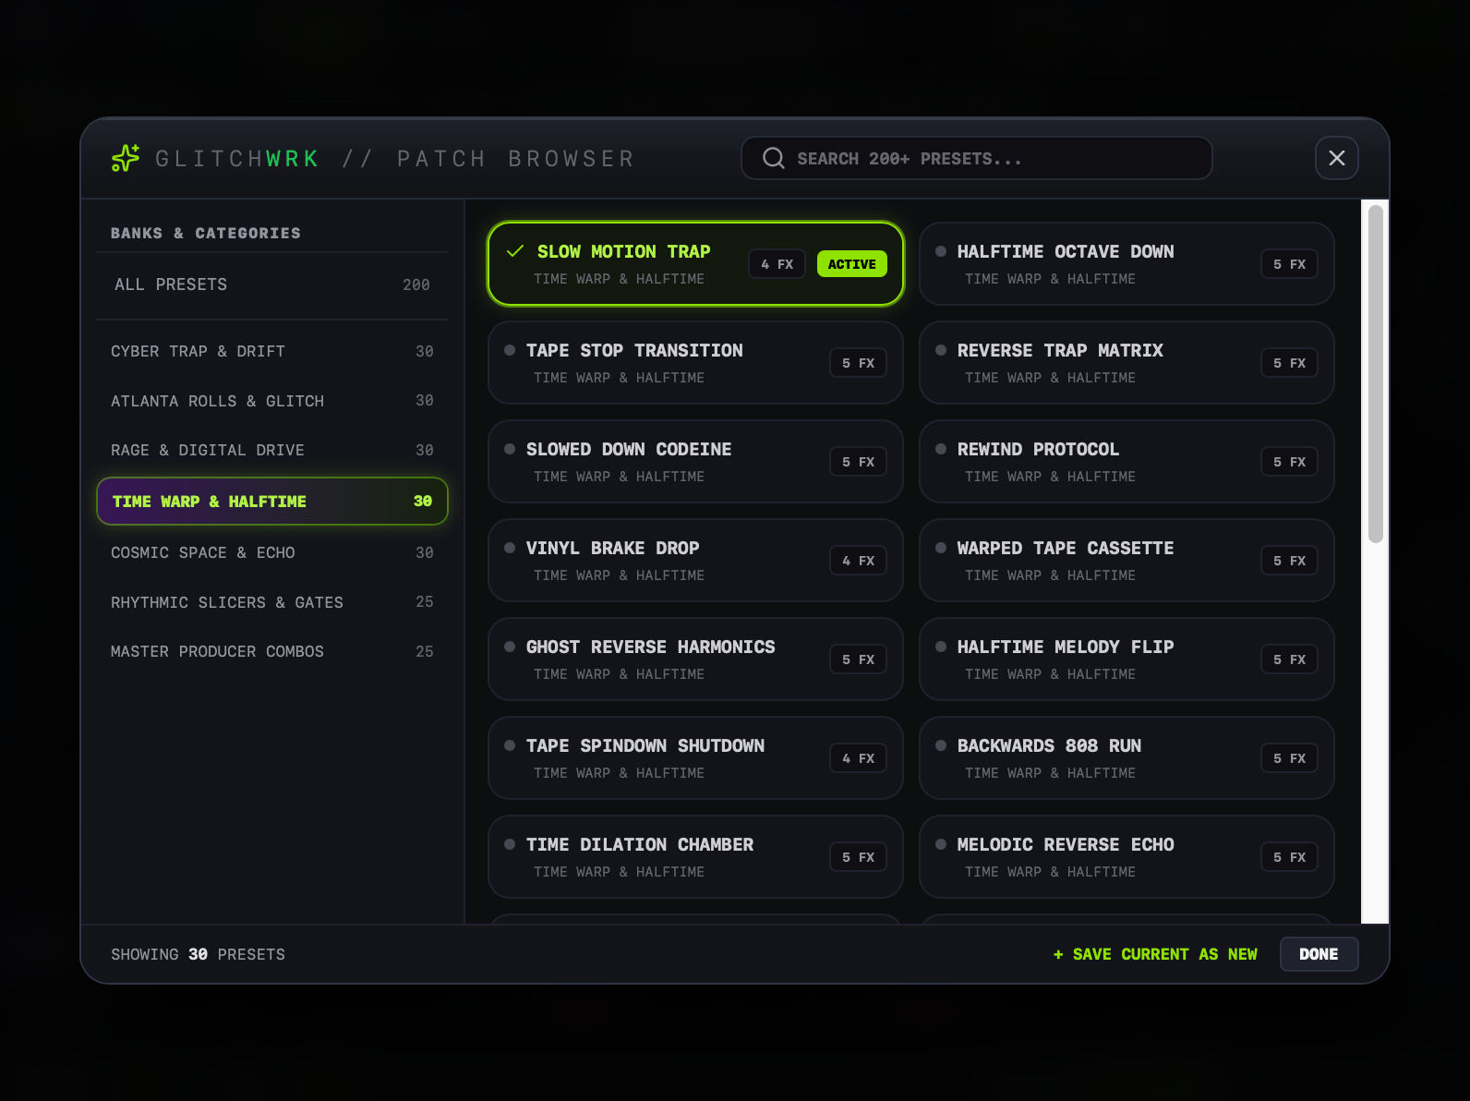Open the Cyber Trap & Drift category
The height and width of the screenshot is (1101, 1470).
[272, 351]
